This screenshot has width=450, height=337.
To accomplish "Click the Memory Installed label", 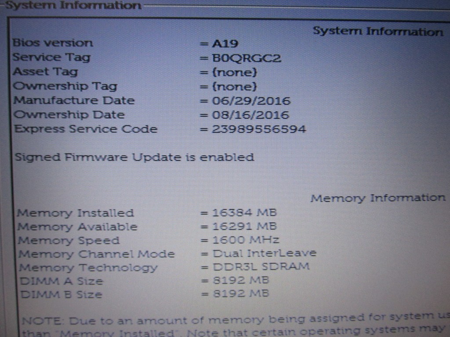I will [75, 213].
